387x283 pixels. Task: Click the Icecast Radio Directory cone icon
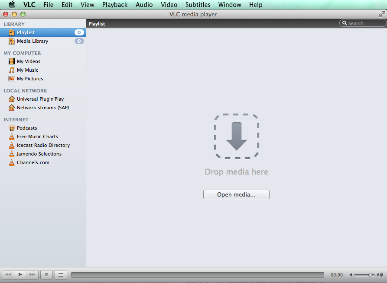(x=12, y=145)
